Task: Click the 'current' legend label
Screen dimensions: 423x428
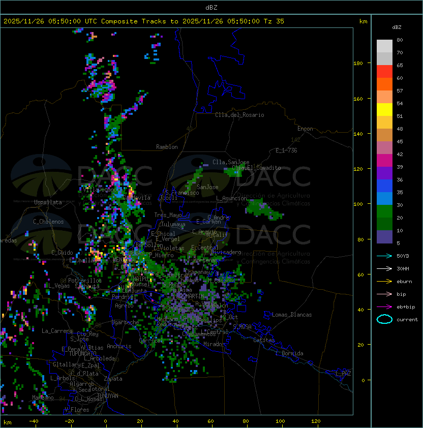Action: tap(407, 320)
